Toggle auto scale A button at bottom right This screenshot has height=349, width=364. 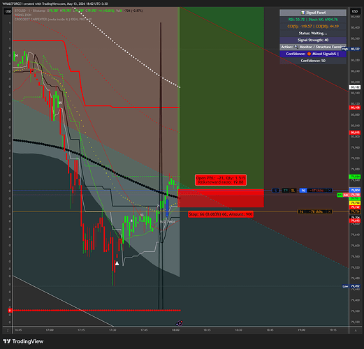tap(356, 330)
